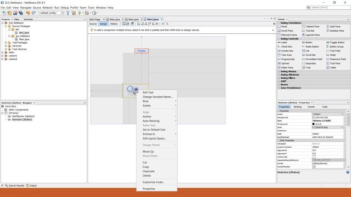Select the Combo Box palette component
This screenshot has width=351, height=197.
click(x=285, y=51)
